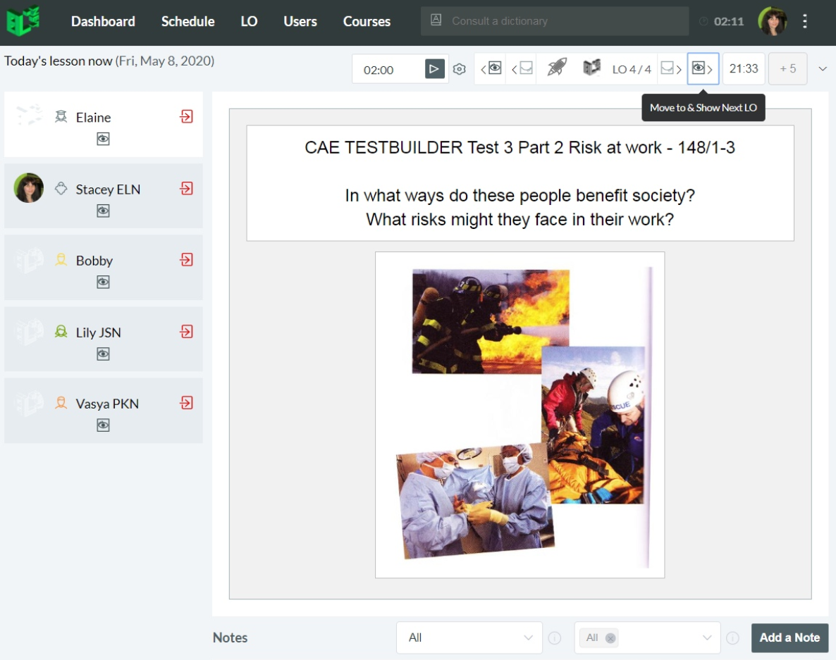Move to & Show Next LO
The image size is (836, 660).
click(x=703, y=68)
